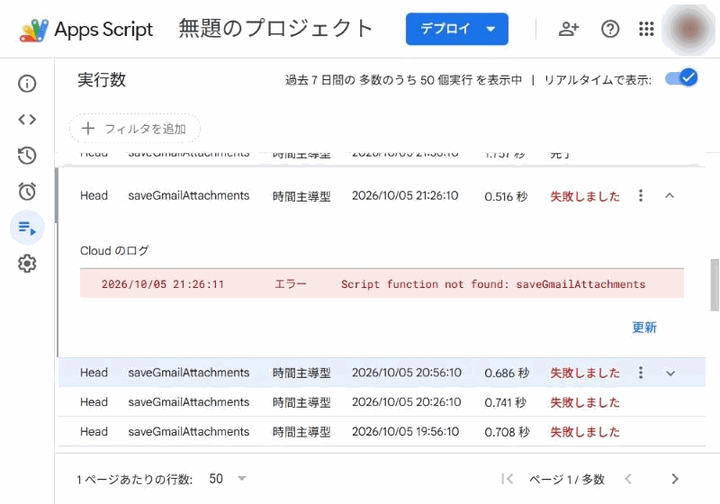Open Project Settings gear icon

coord(27,264)
